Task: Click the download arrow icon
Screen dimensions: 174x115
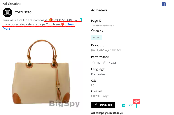Action: click(96, 105)
